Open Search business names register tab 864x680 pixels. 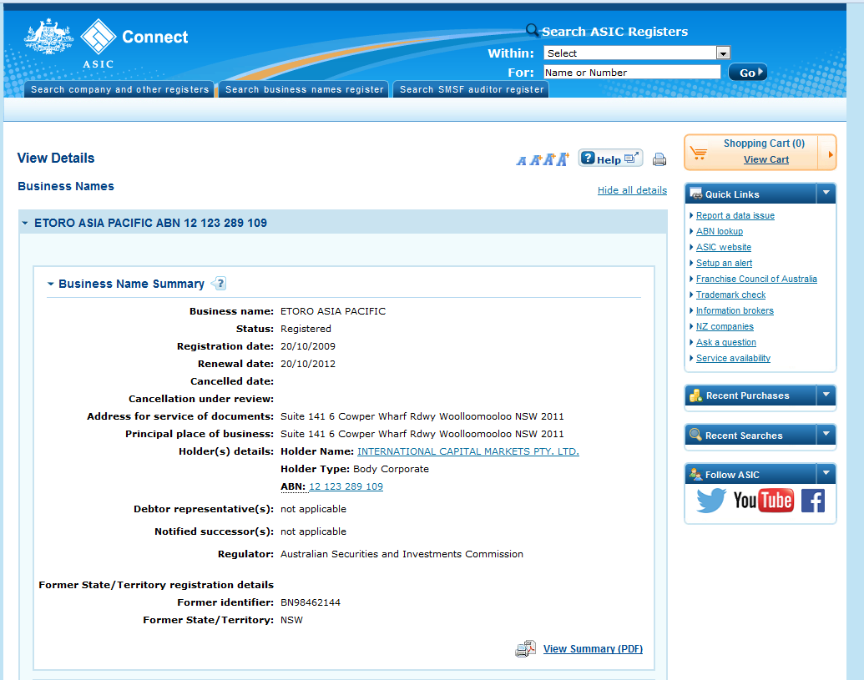coord(304,89)
